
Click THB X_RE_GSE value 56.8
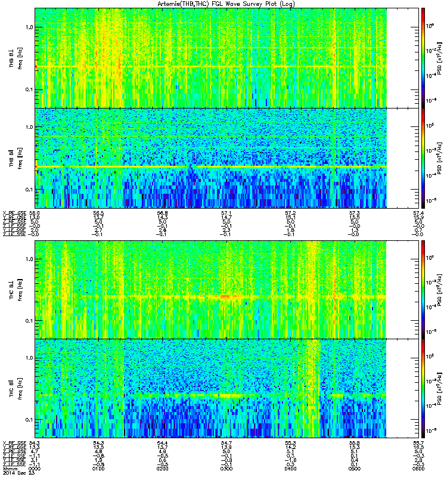[x=162, y=213]
